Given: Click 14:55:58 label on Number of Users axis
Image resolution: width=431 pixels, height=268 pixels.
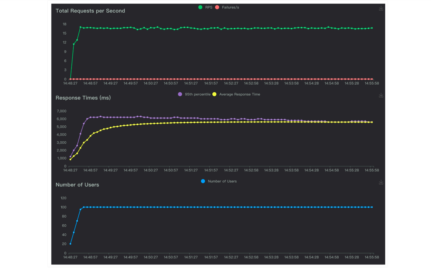Looking at the screenshot, I should click(x=372, y=257).
